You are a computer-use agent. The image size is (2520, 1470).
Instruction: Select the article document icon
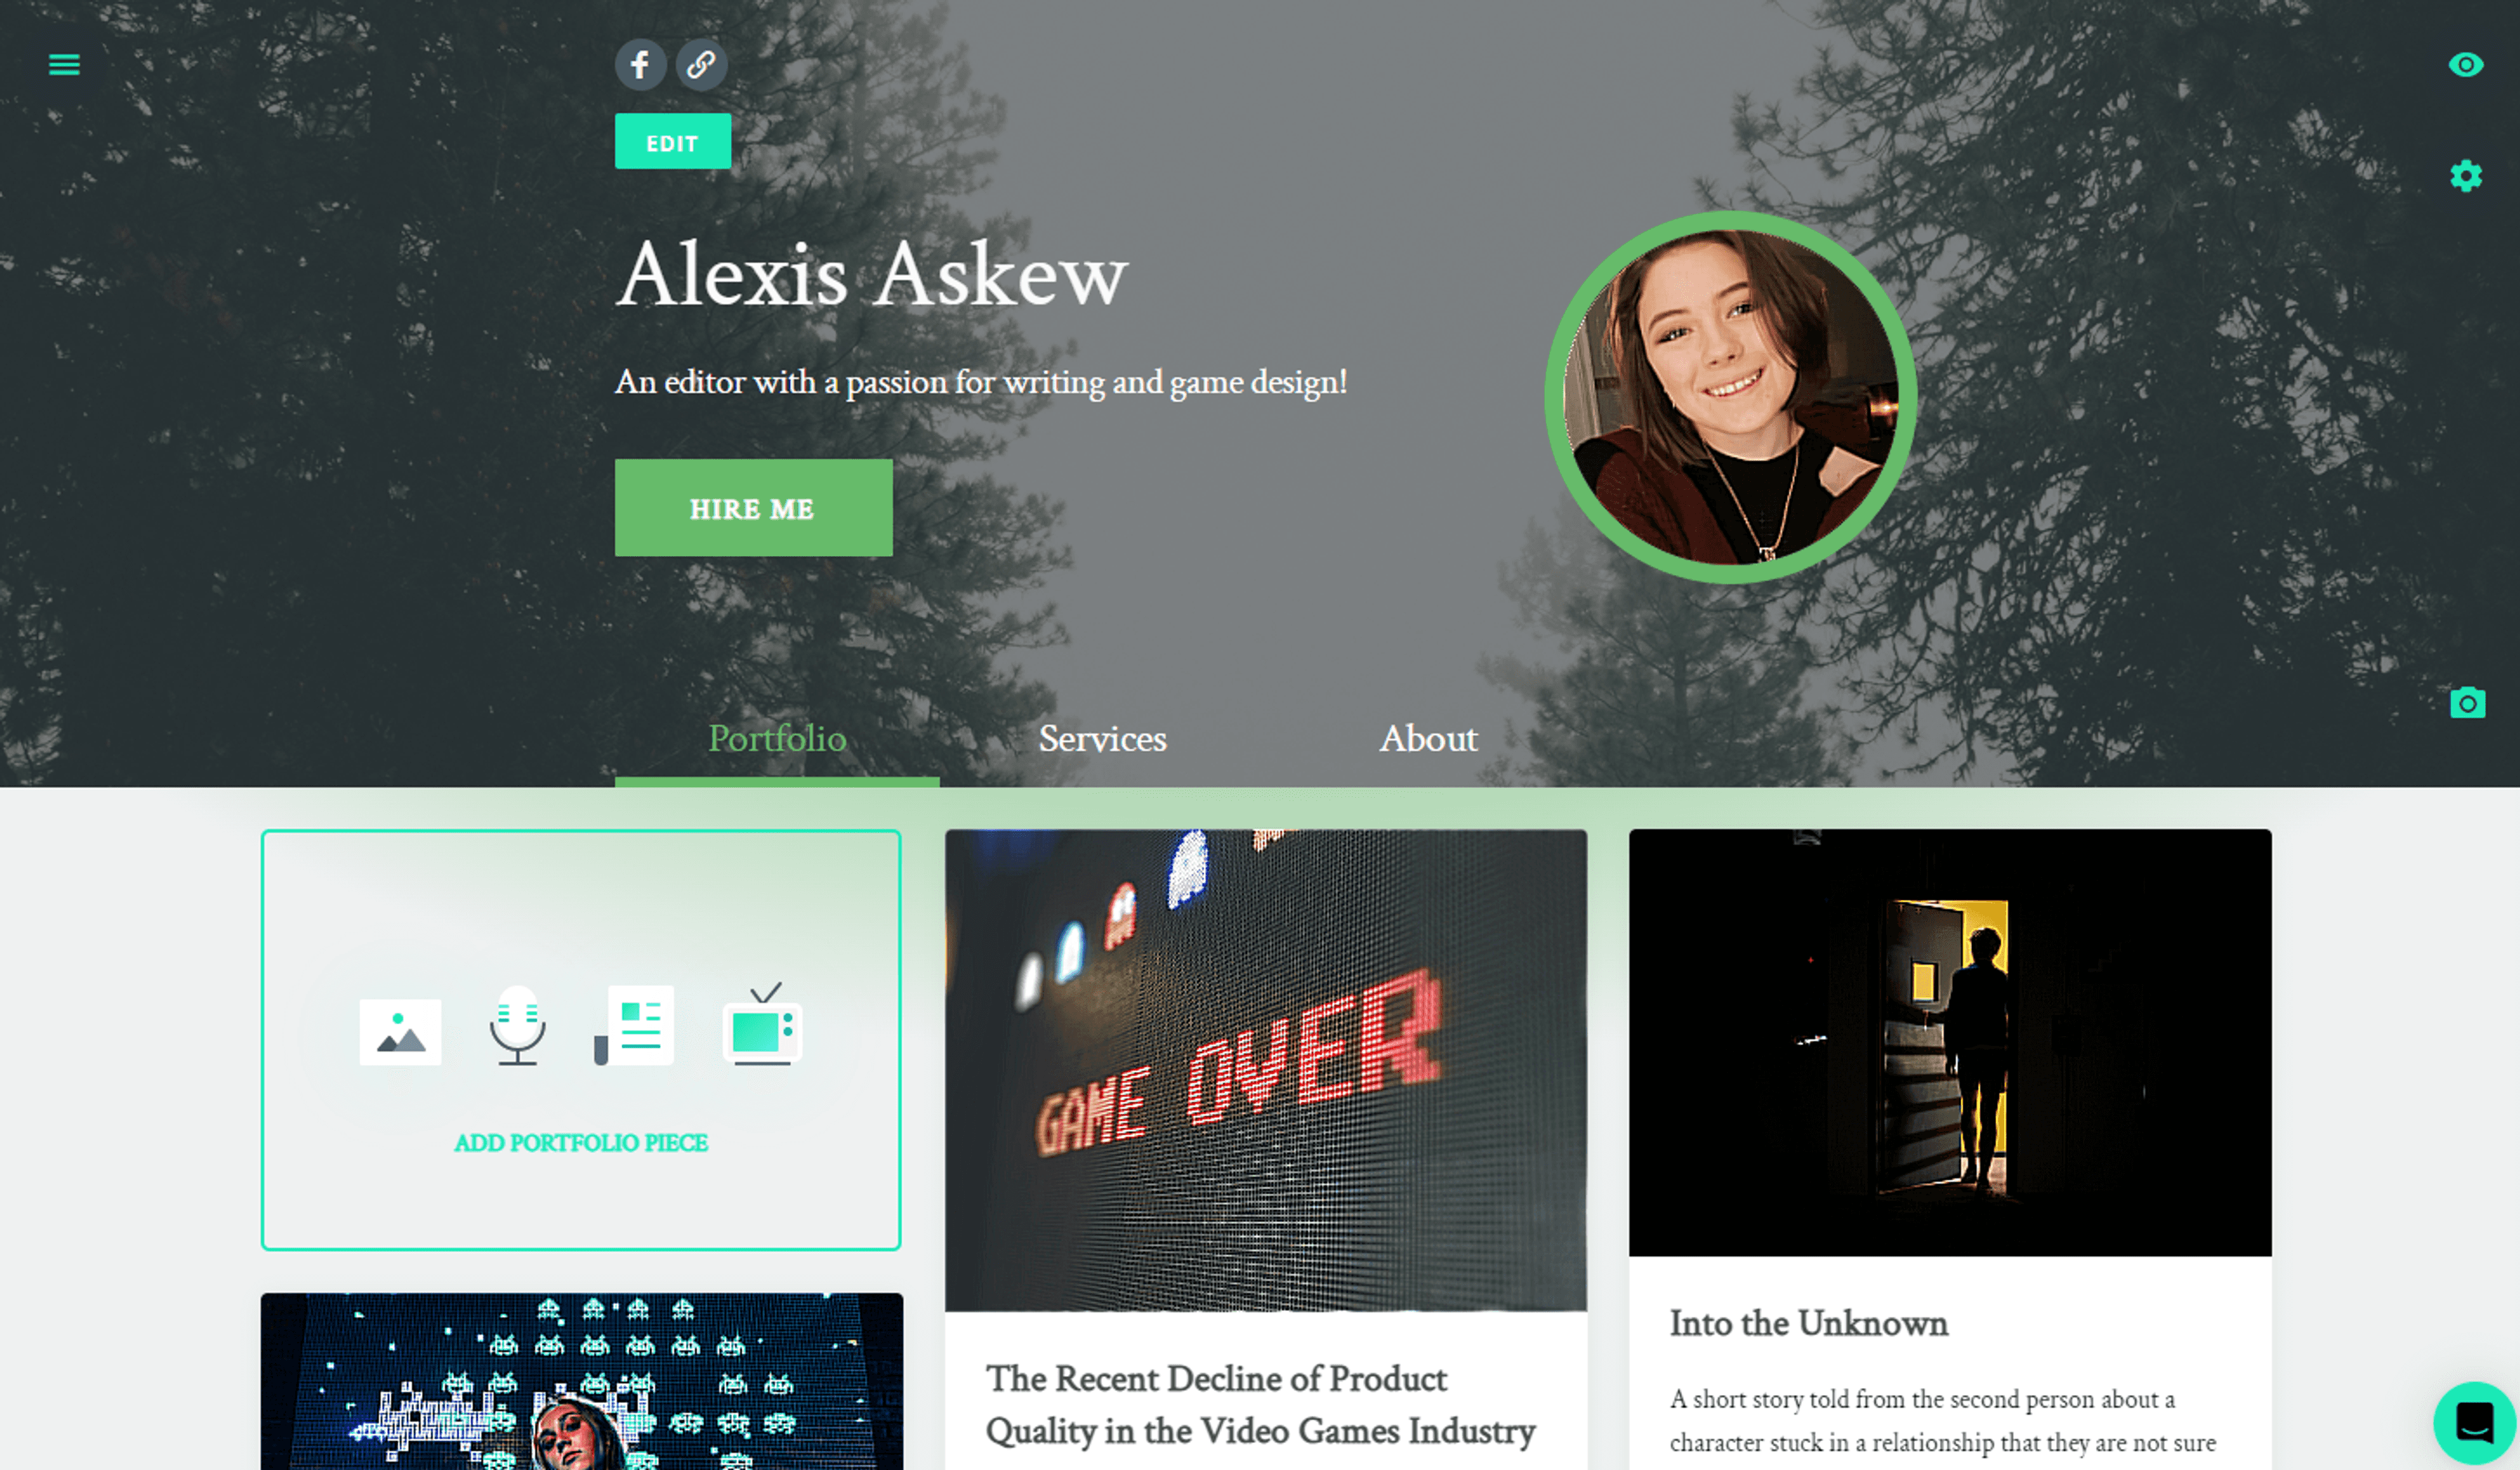point(634,1026)
